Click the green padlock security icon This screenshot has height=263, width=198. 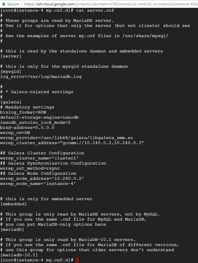(3, 4)
